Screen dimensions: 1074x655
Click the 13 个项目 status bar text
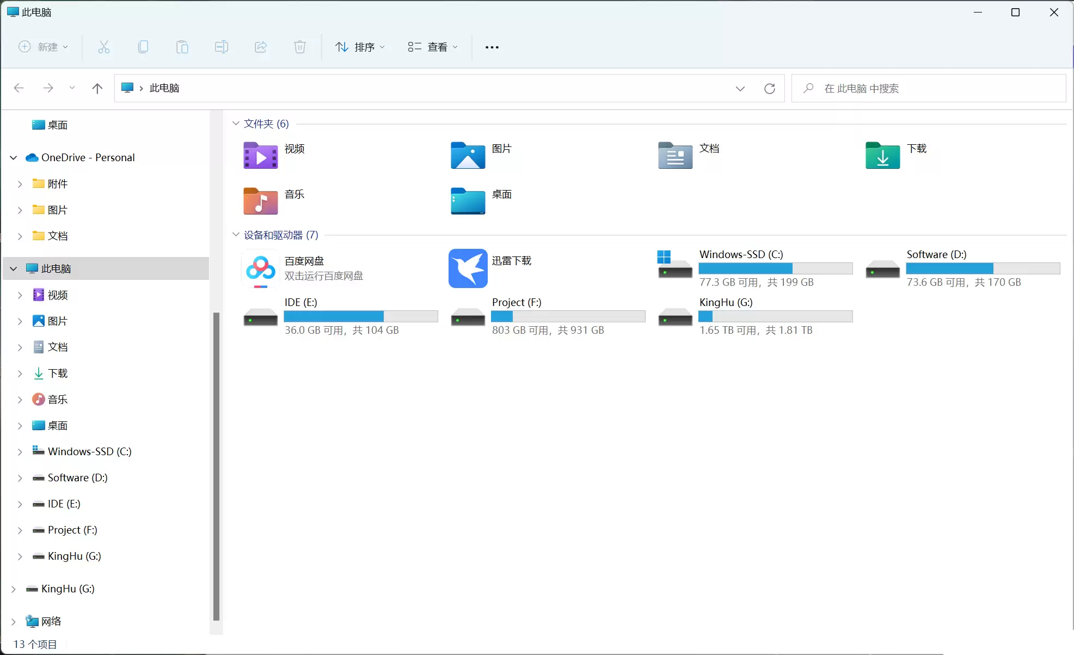(x=35, y=645)
